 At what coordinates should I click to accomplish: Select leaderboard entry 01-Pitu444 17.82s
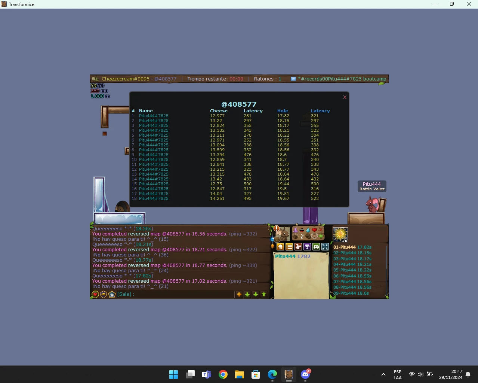tap(352, 247)
